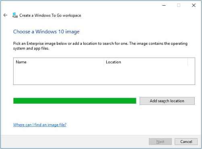This screenshot has width=202, height=149.
Task: Click the 'Pick an Enterprise image below' instructions
Action: tap(100, 46)
